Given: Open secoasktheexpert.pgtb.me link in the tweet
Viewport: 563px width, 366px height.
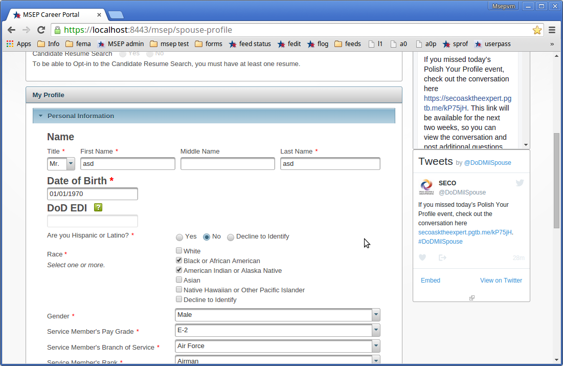Looking at the screenshot, I should (465, 232).
